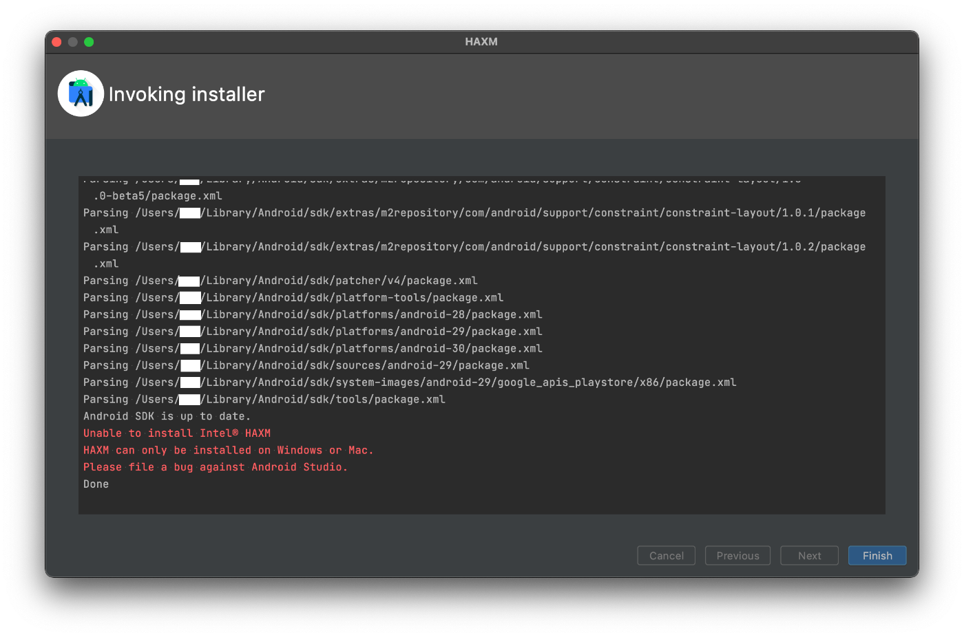
Task: Select the 'Unable to install Intel® HAXM' error line
Action: tap(177, 433)
